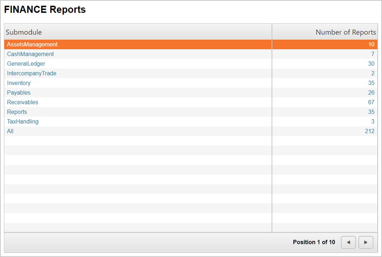Select the Reports submodule row

click(17, 112)
